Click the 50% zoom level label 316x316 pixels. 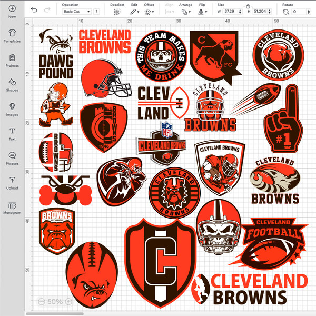55,301
